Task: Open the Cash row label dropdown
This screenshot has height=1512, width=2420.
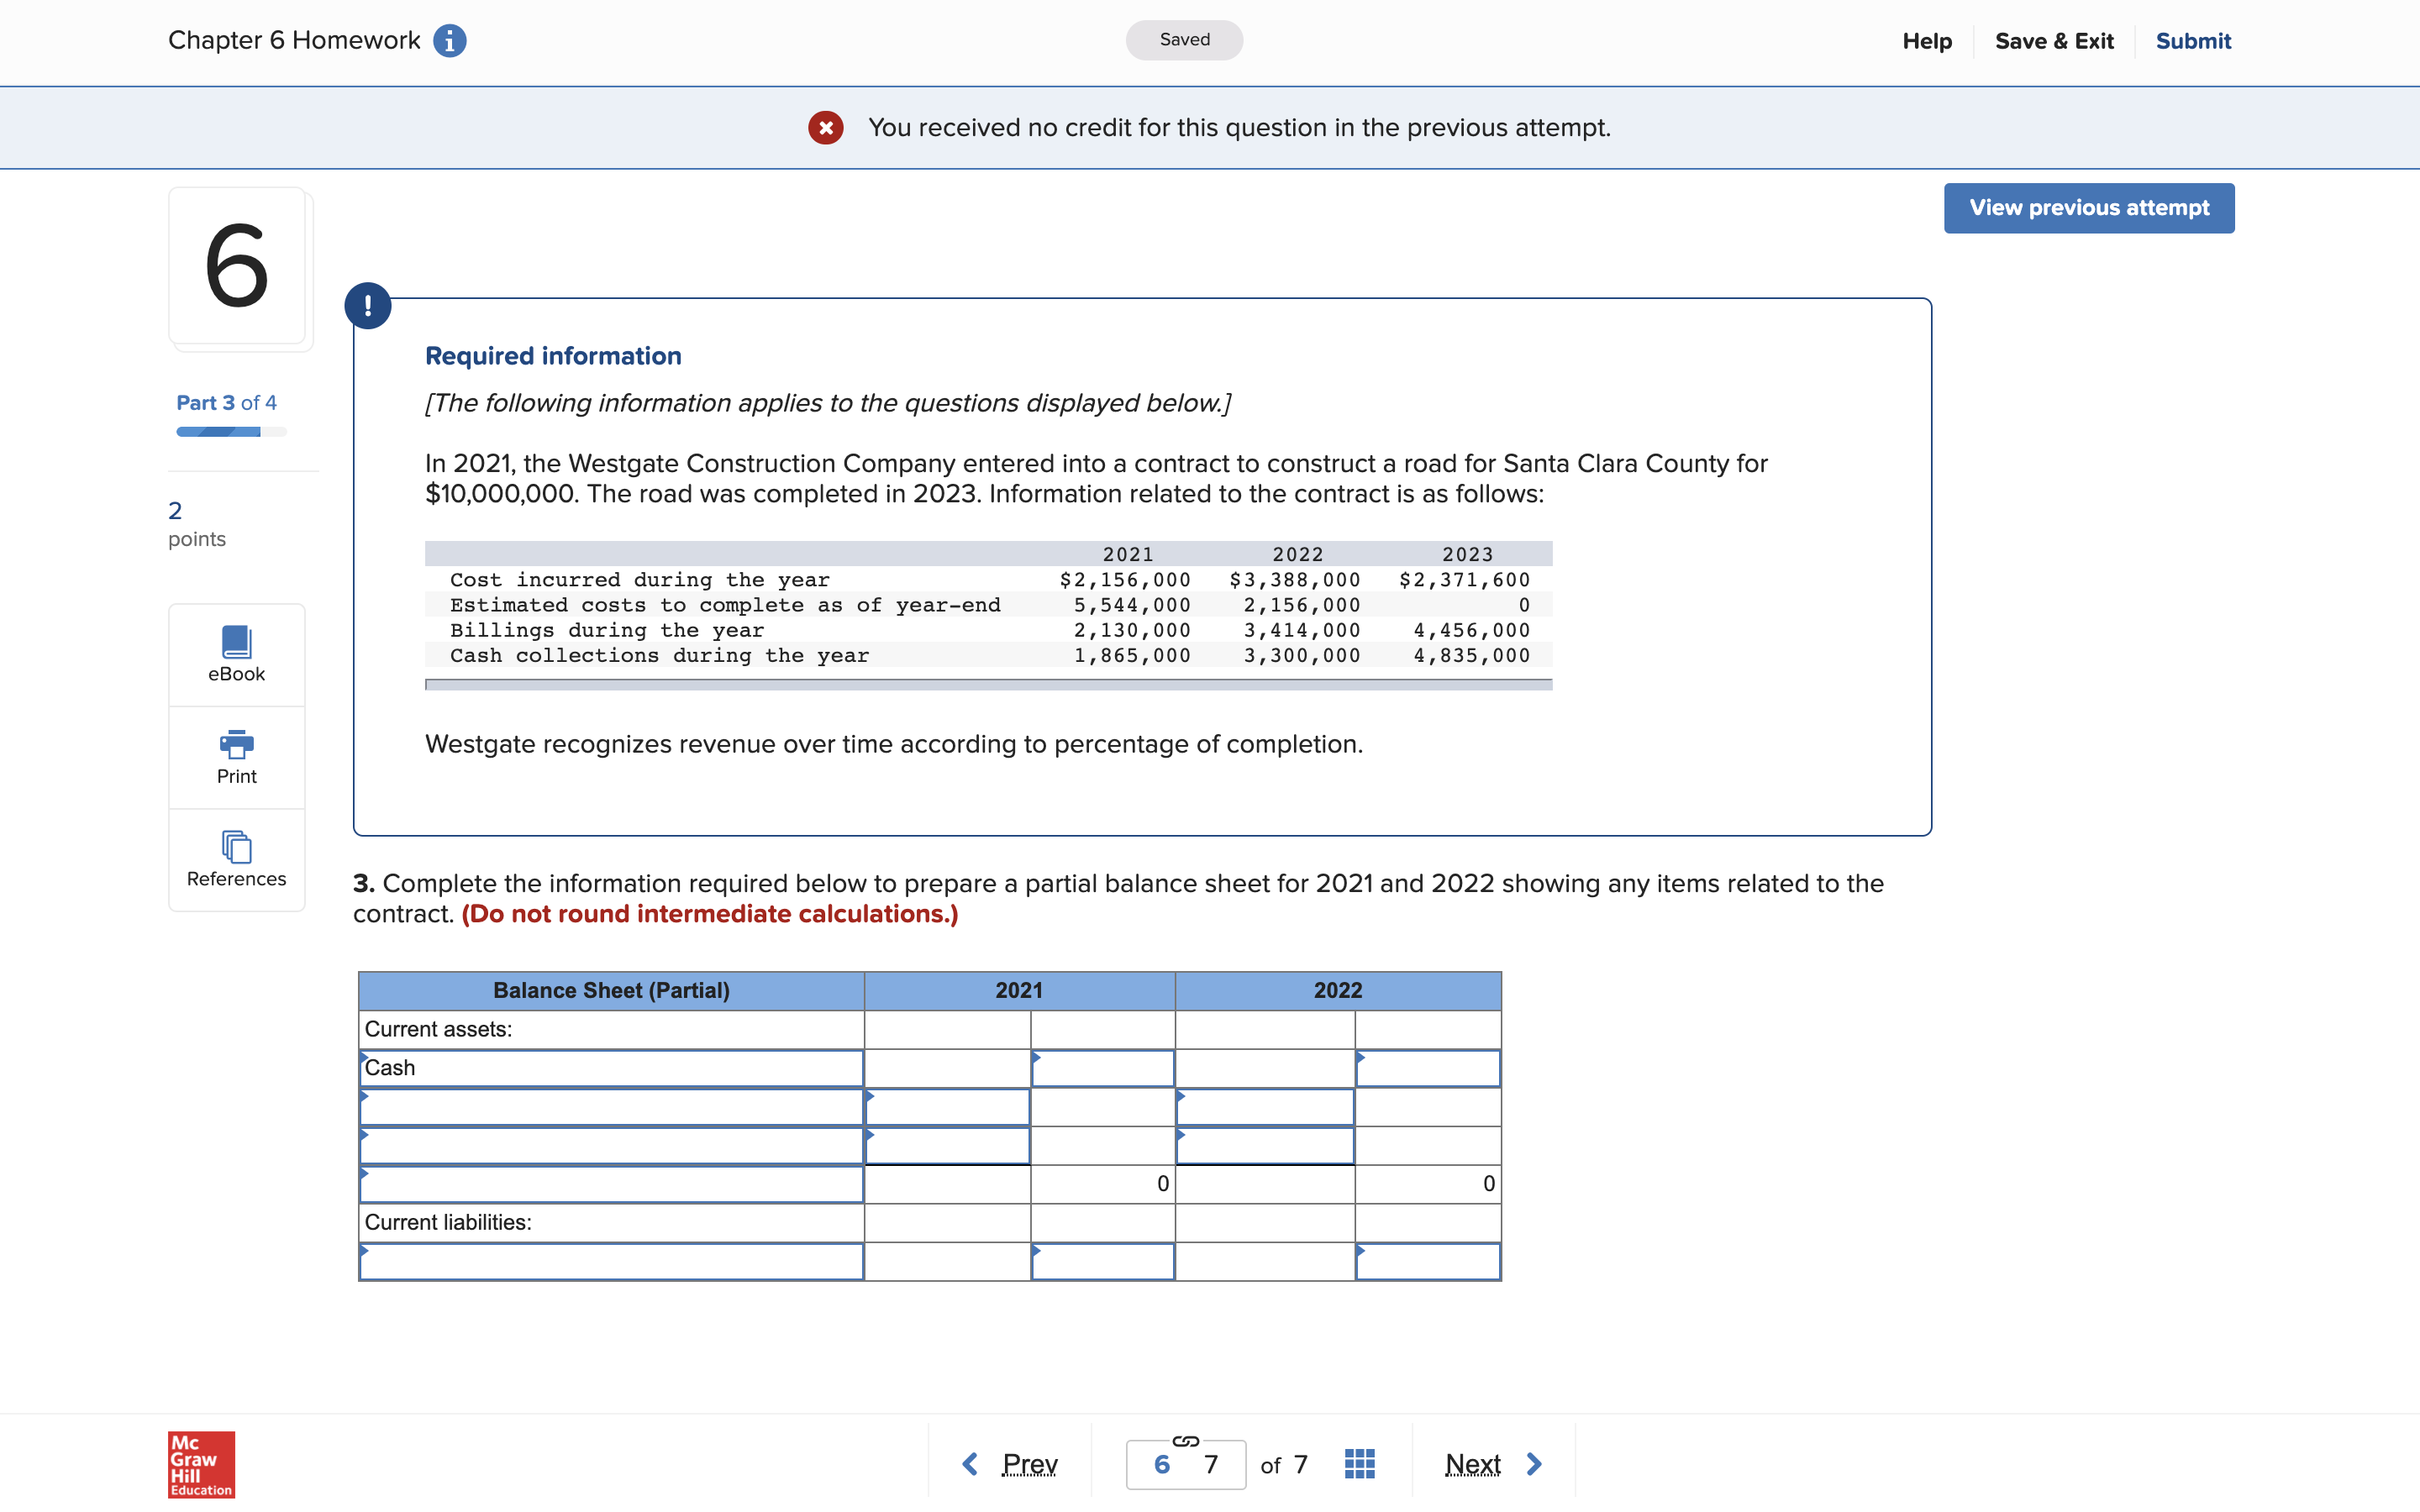Action: (611, 1068)
